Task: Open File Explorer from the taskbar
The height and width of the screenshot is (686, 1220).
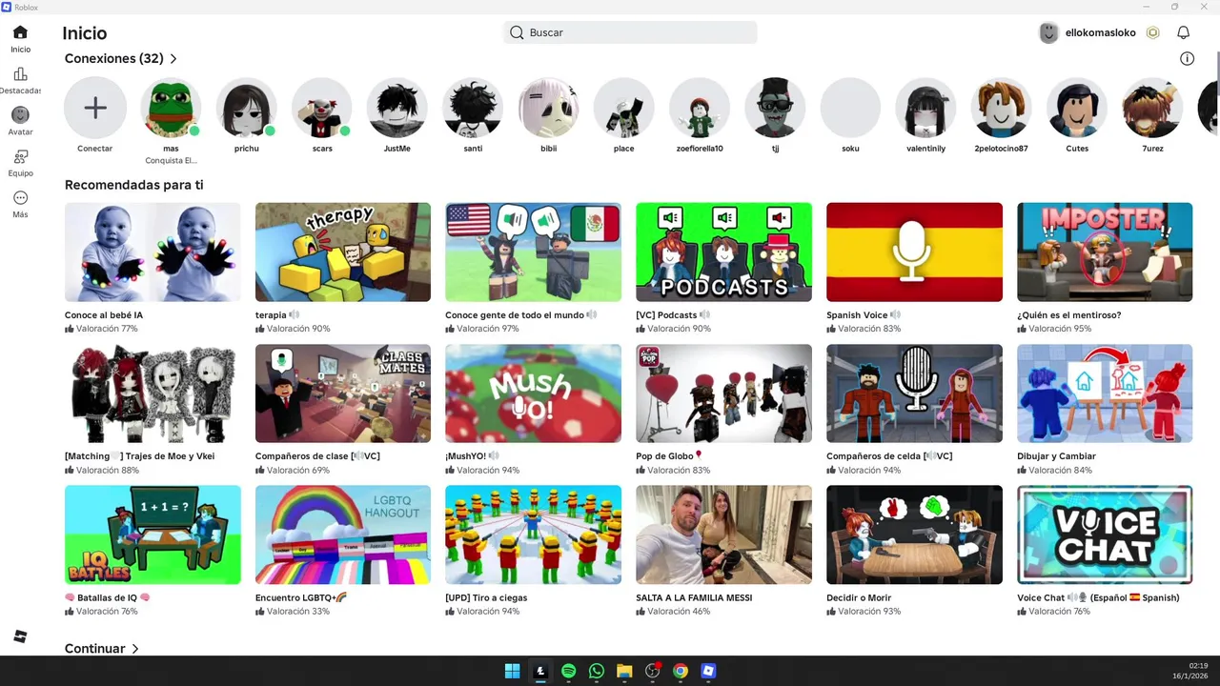Action: click(624, 671)
